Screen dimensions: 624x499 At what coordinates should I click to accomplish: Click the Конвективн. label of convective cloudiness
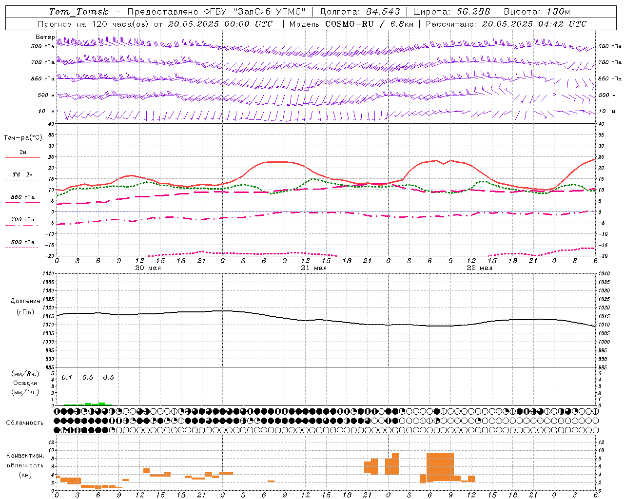[x=25, y=455]
